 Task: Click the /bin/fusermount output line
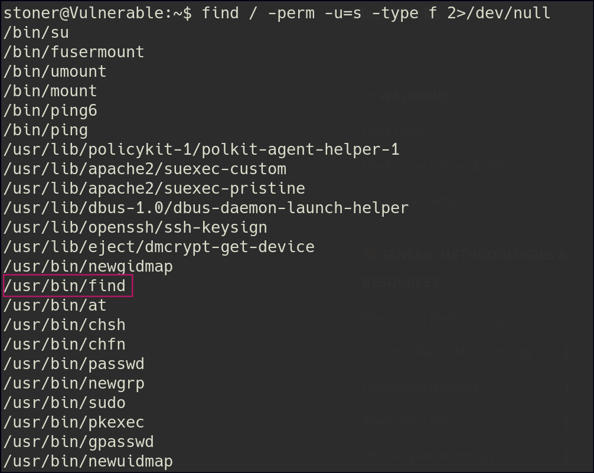[x=73, y=52]
